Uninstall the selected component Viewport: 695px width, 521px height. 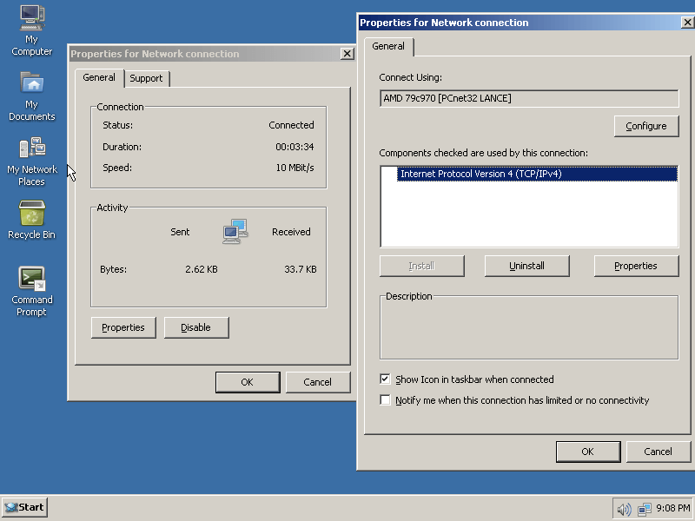(526, 266)
